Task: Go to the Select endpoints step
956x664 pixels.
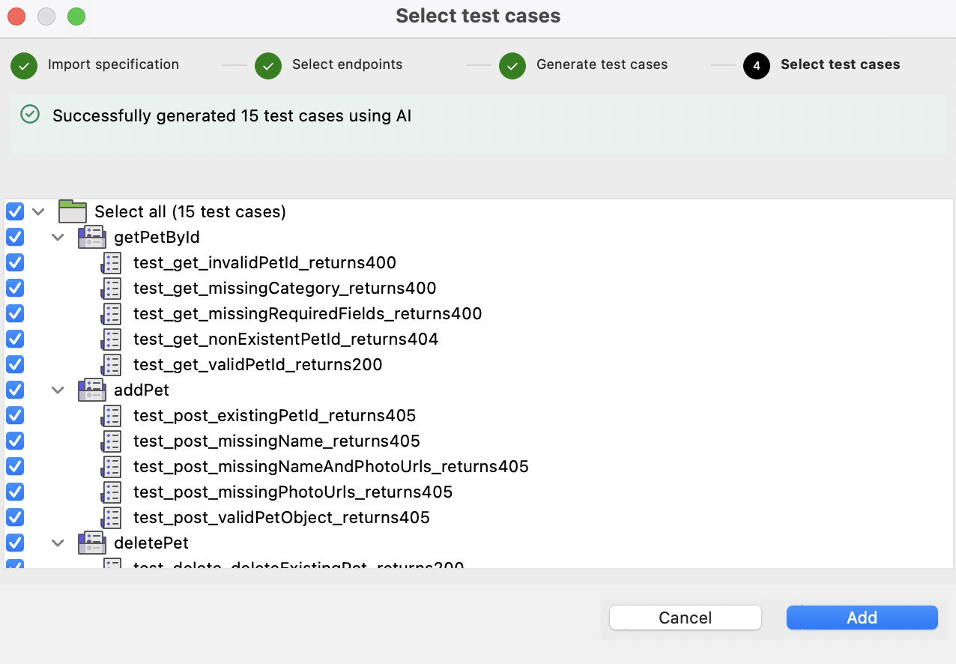Action: coord(347,64)
